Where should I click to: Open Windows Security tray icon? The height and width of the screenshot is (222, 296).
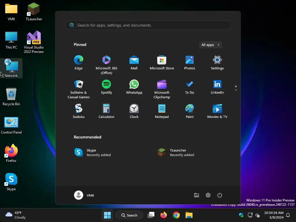[x=241, y=215]
